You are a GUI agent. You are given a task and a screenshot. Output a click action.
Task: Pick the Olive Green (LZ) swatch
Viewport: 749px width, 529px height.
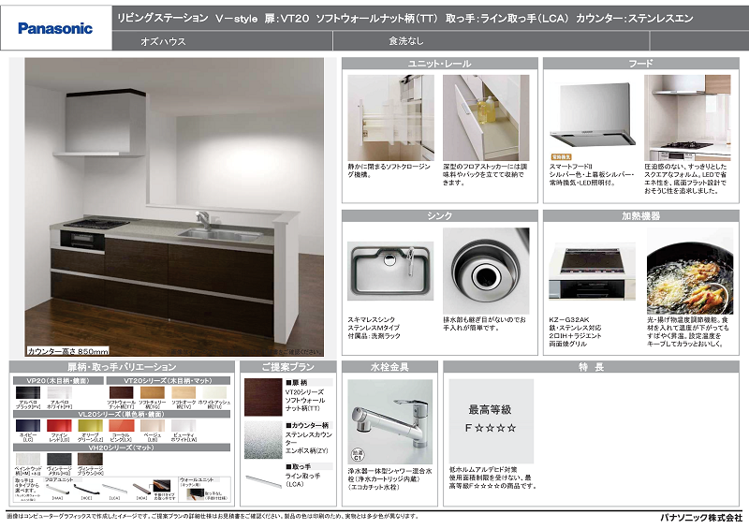tap(90, 426)
